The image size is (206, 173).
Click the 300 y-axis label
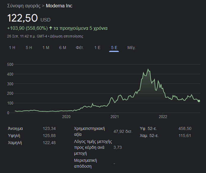10,84
